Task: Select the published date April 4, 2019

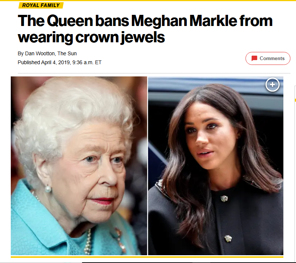Action: pos(55,62)
